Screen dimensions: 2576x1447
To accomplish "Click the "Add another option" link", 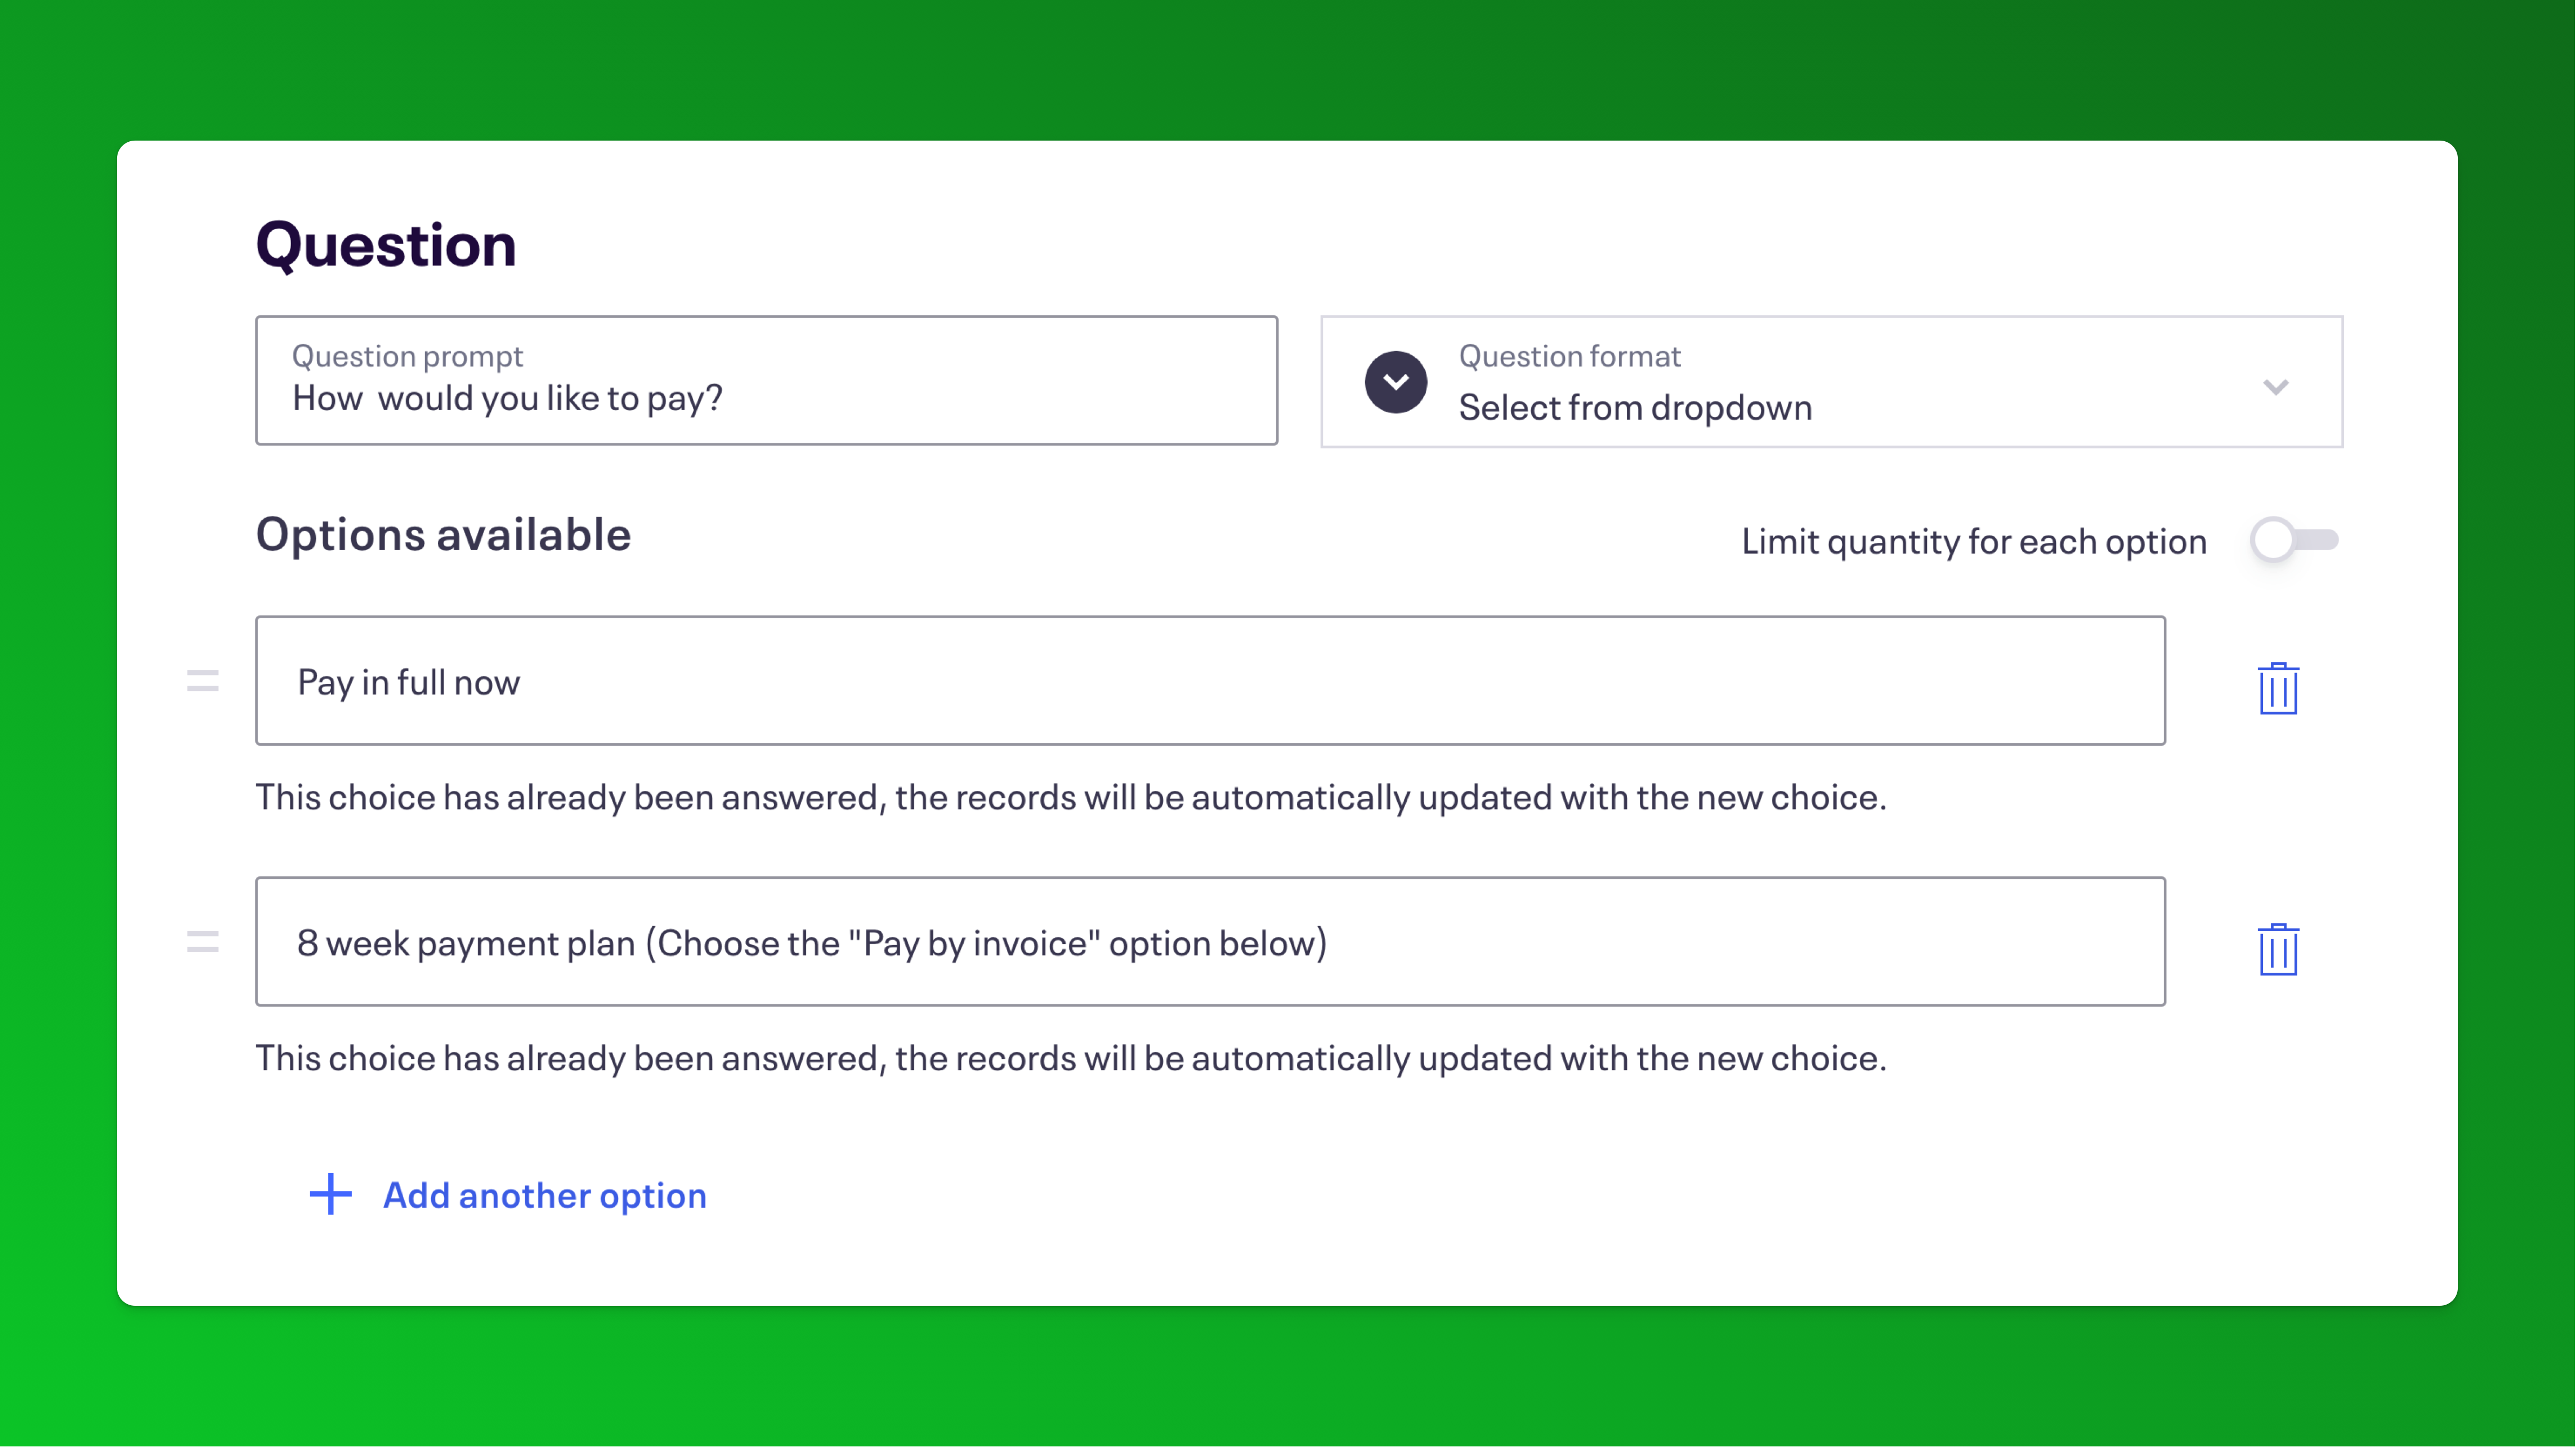I will point(545,1195).
